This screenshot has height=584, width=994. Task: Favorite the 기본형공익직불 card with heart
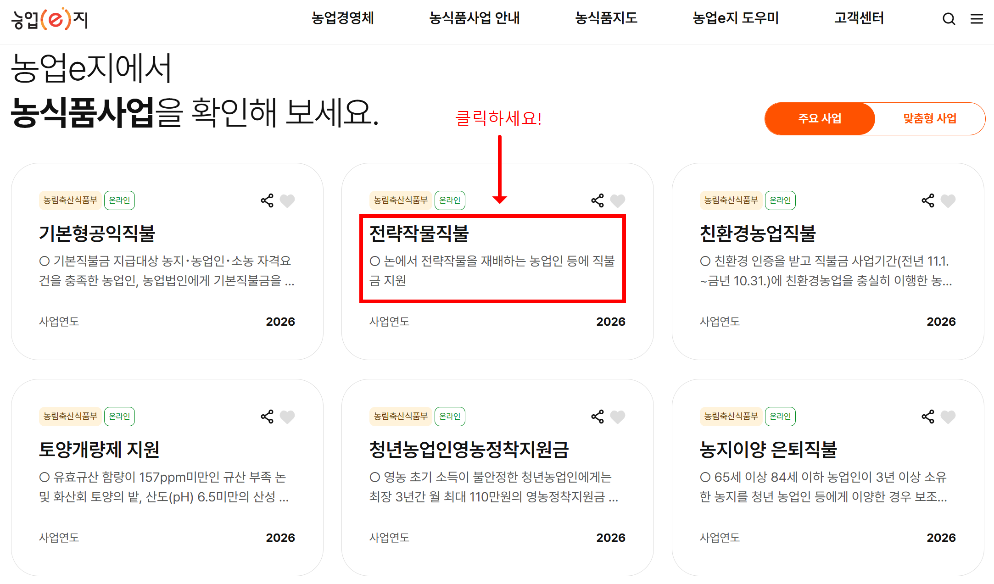[x=287, y=200]
